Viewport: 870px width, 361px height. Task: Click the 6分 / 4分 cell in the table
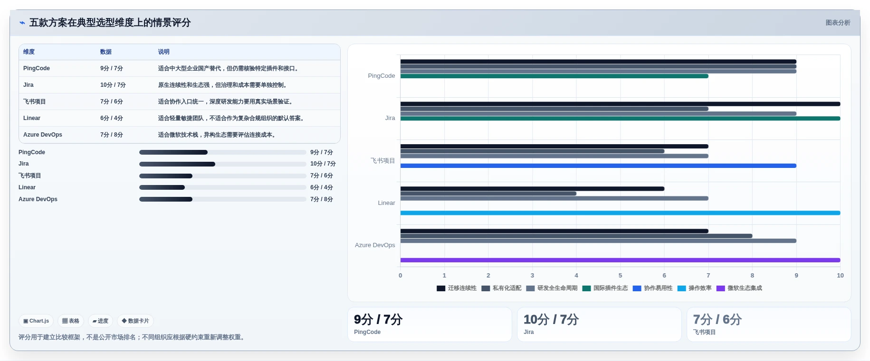coord(112,118)
